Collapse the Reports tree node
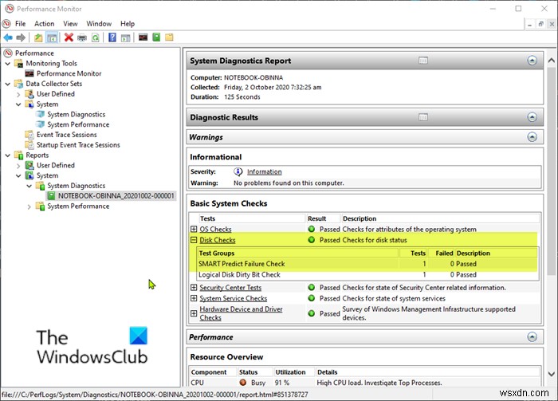This screenshot has width=558, height=401. (8, 155)
